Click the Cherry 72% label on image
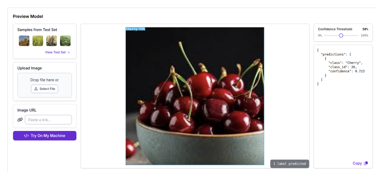This screenshot has height=174, width=376. [136, 29]
